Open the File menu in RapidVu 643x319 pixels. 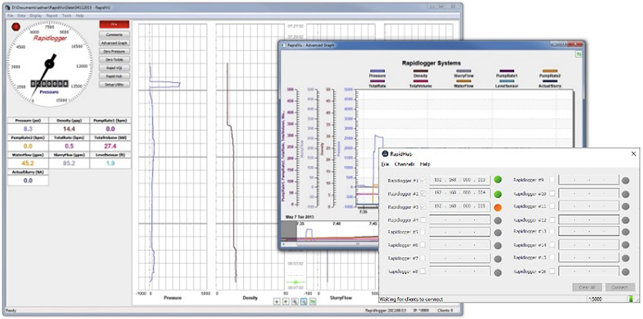[x=10, y=15]
